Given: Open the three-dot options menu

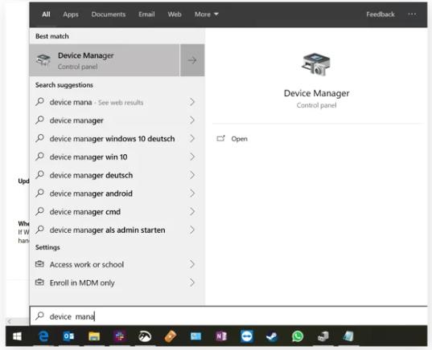Looking at the screenshot, I should click(412, 14).
